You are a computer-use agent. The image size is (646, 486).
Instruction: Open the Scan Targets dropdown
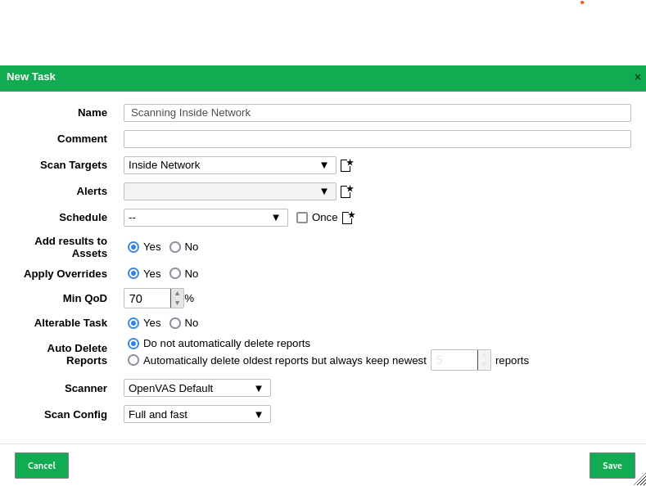point(230,165)
